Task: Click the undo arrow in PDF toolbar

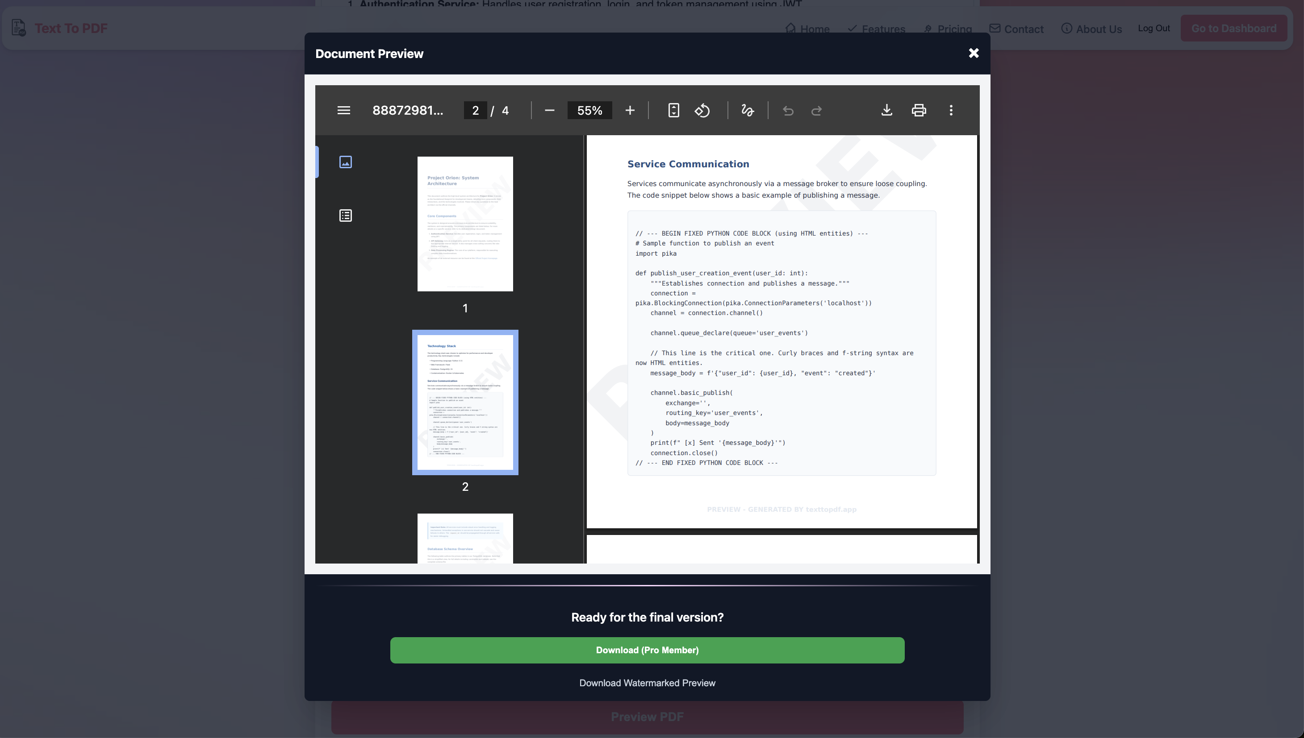Action: coord(788,111)
